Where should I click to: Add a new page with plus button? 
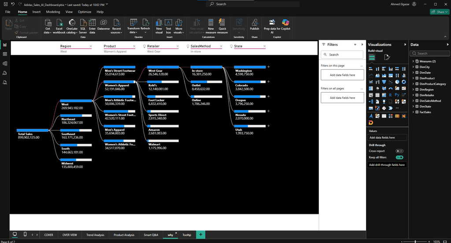pos(200,235)
